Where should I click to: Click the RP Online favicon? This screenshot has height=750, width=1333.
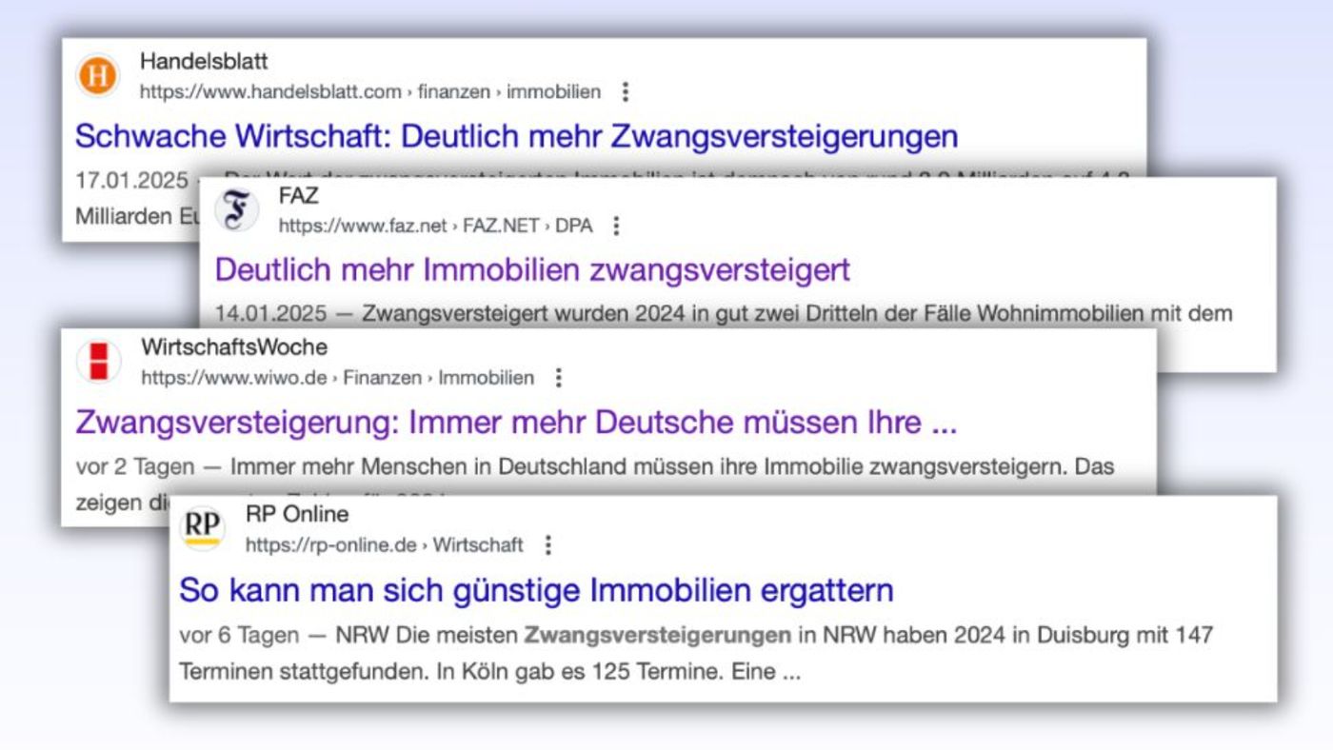203,529
